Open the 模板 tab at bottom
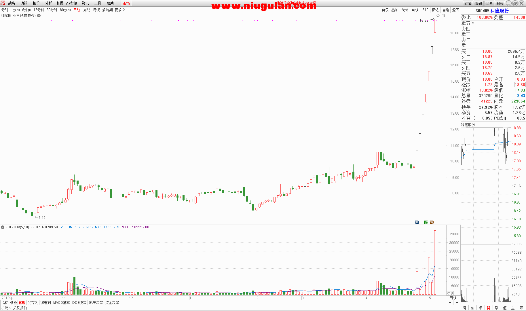Viewport: 526px width, 311px height. coord(14,303)
